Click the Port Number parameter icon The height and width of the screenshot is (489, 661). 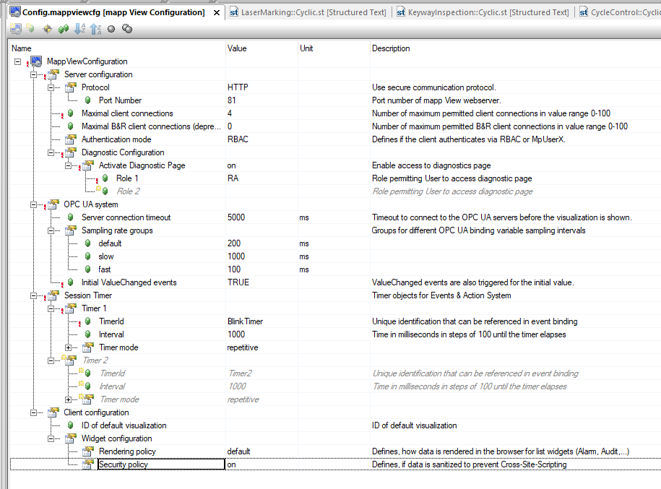click(87, 100)
